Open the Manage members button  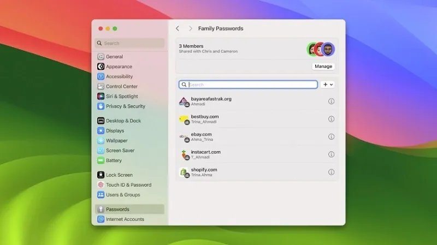point(323,66)
